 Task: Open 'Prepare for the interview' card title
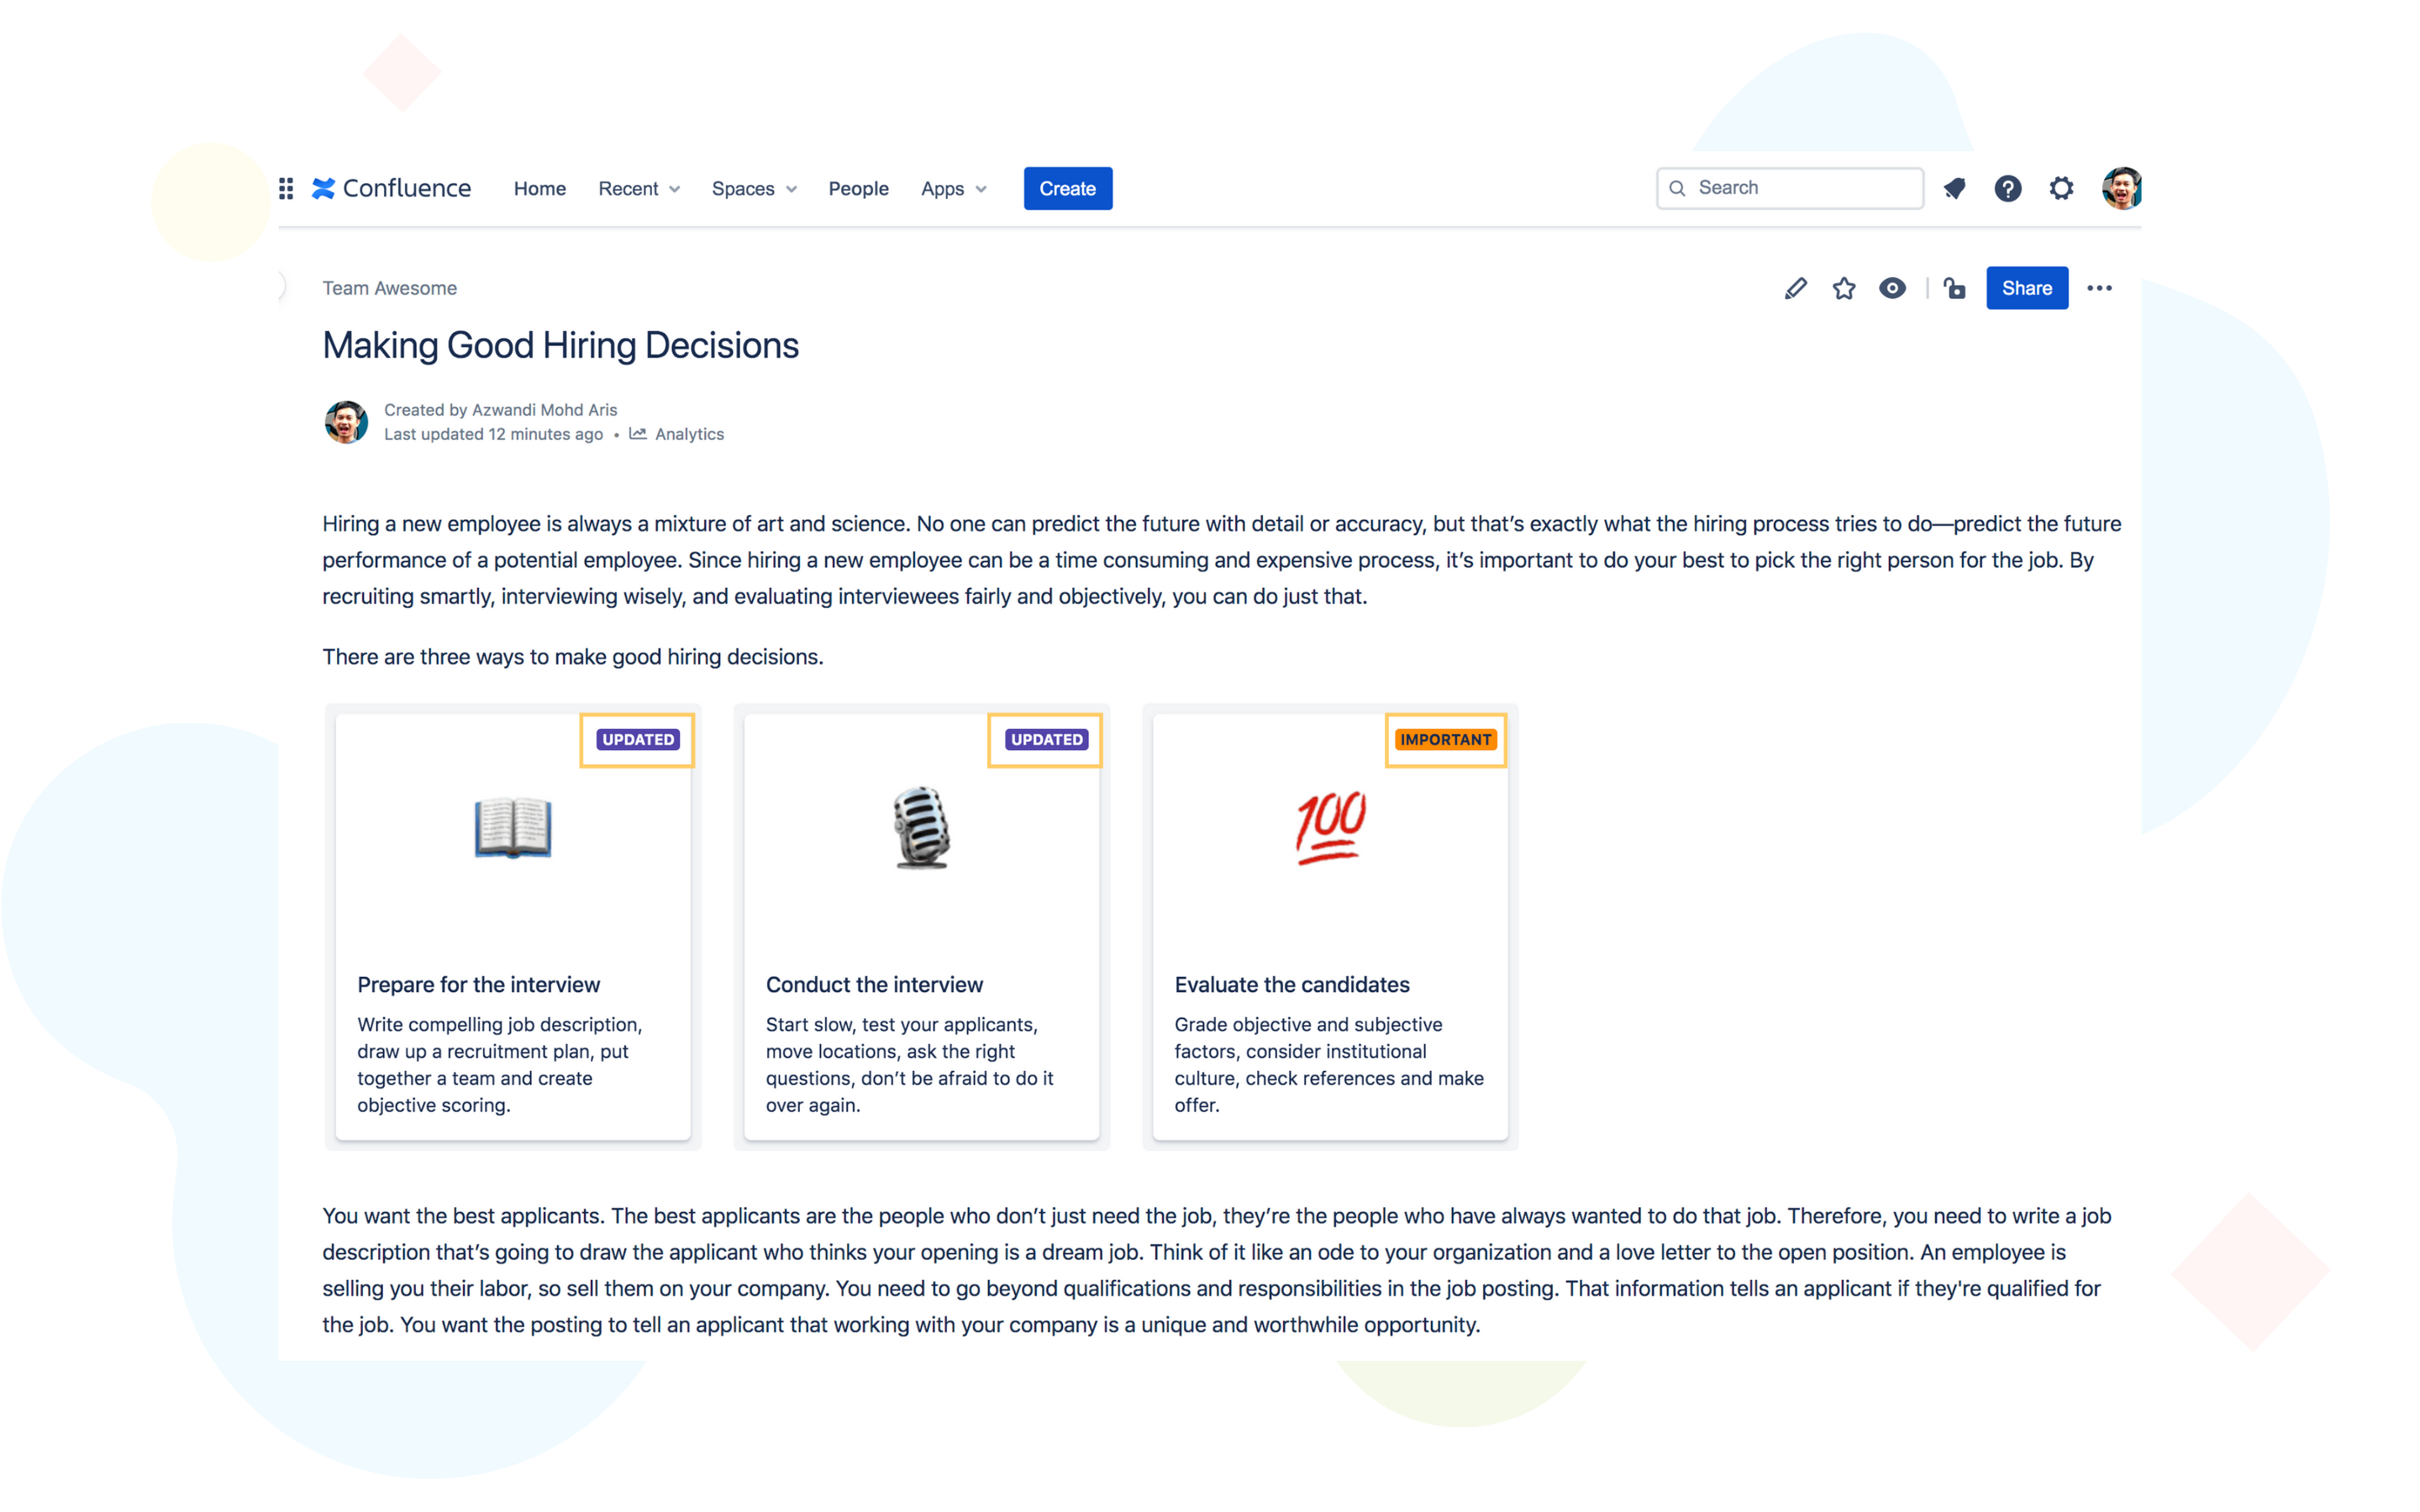tap(478, 985)
